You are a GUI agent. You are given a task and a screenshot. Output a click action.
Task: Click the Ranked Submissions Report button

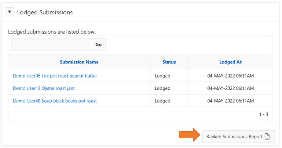pyautogui.click(x=234, y=136)
